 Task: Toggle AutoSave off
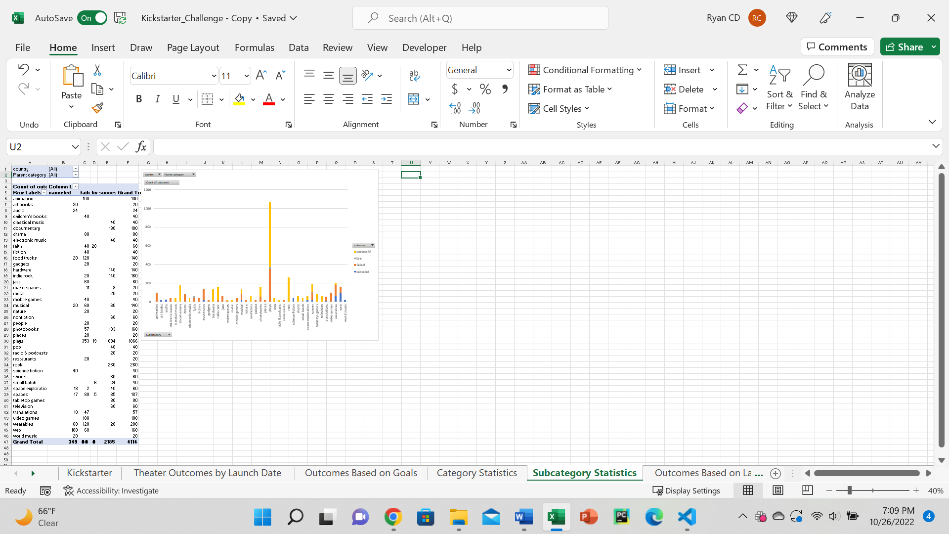pyautogui.click(x=92, y=17)
